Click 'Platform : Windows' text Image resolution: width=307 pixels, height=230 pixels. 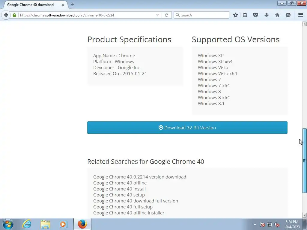tap(114, 62)
